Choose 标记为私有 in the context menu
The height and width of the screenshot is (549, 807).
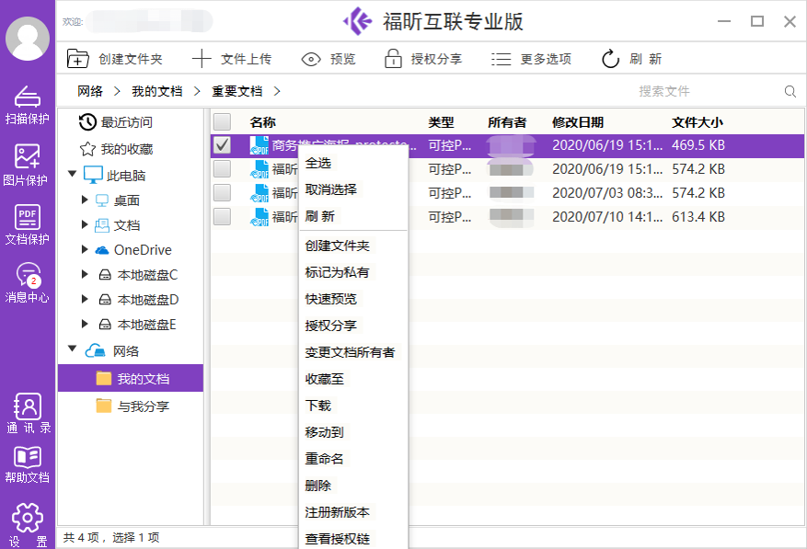click(x=337, y=272)
